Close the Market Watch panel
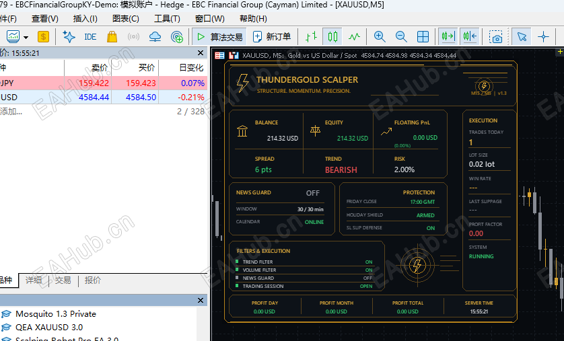The width and height of the screenshot is (564, 341). click(201, 53)
